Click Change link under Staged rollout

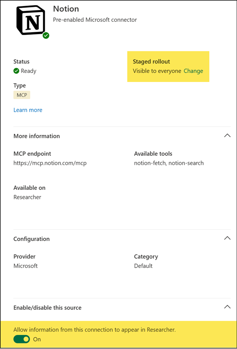coord(193,71)
